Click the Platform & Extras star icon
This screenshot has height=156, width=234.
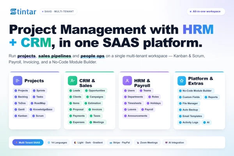pos(182,81)
